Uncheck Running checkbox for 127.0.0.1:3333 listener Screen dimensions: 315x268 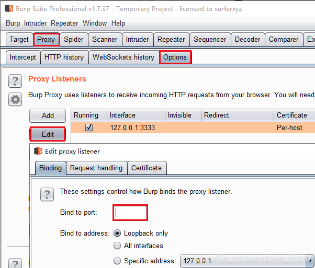point(89,127)
